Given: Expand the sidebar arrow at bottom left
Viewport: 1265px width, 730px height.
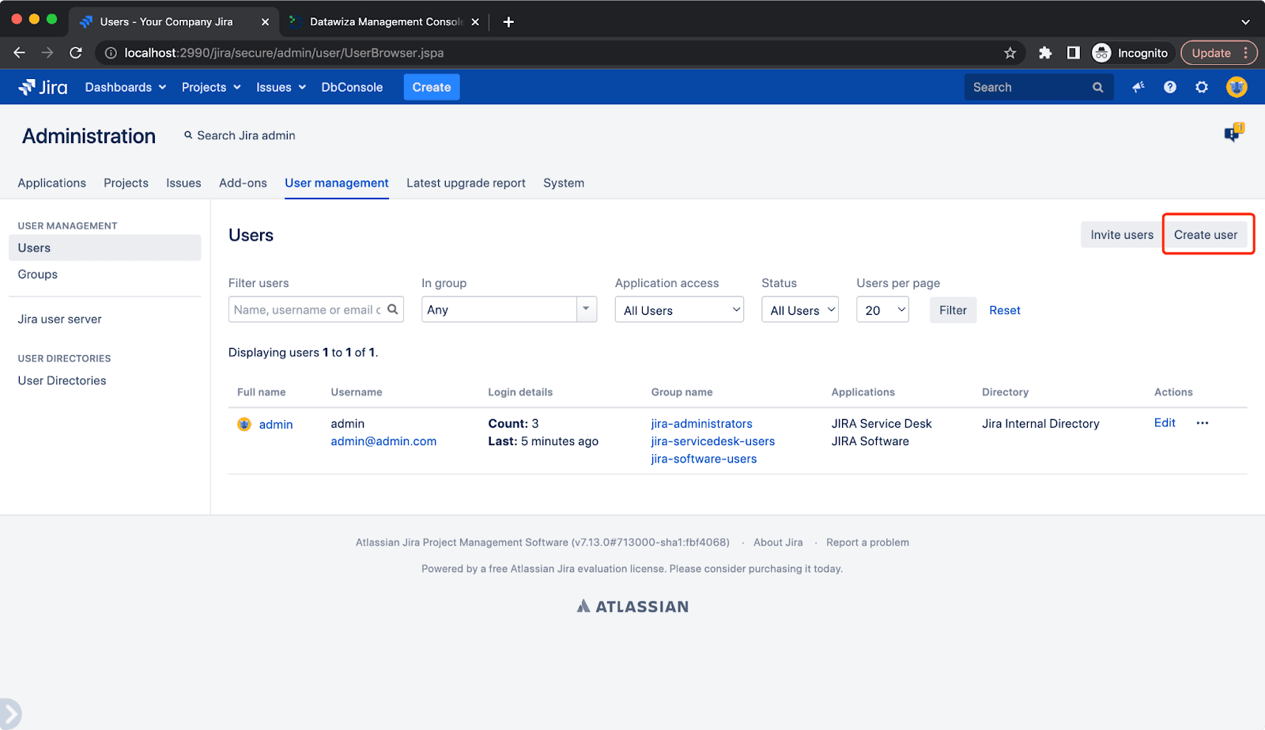Looking at the screenshot, I should [x=10, y=714].
